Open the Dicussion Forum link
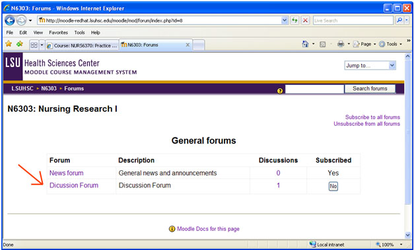414x250 pixels. (x=74, y=186)
